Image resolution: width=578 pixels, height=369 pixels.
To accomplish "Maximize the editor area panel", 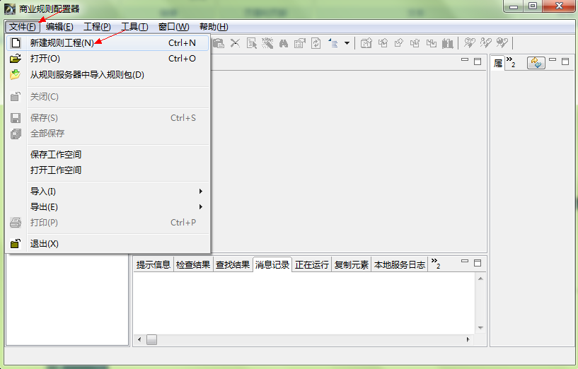I will (x=478, y=61).
